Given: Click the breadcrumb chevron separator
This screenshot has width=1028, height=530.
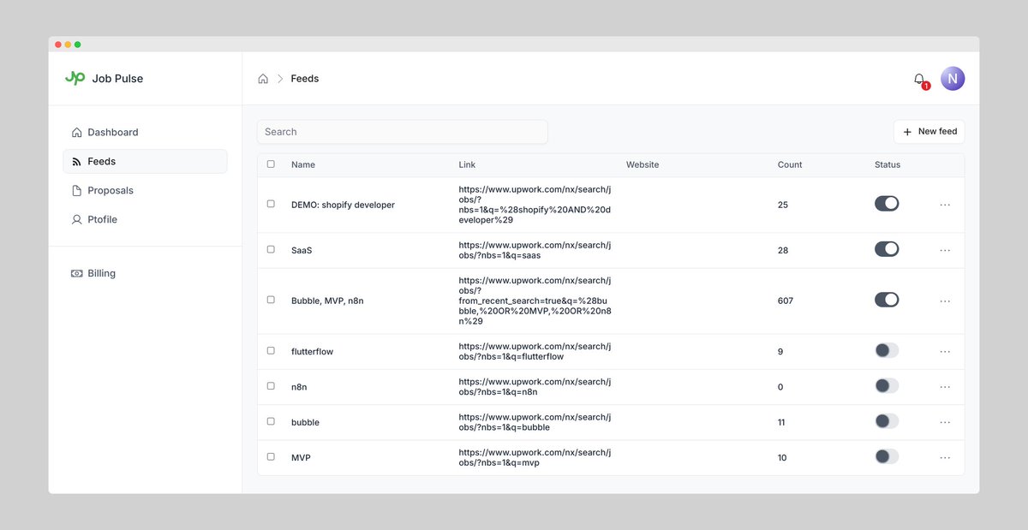Looking at the screenshot, I should (x=280, y=79).
